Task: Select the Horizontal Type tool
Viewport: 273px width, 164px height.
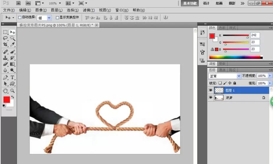Action: 12,77
